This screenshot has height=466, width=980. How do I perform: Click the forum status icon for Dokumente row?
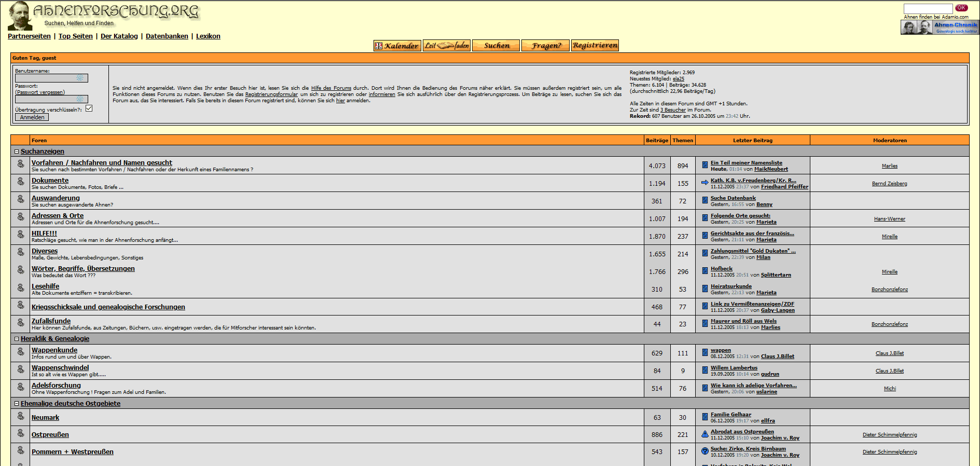21,182
